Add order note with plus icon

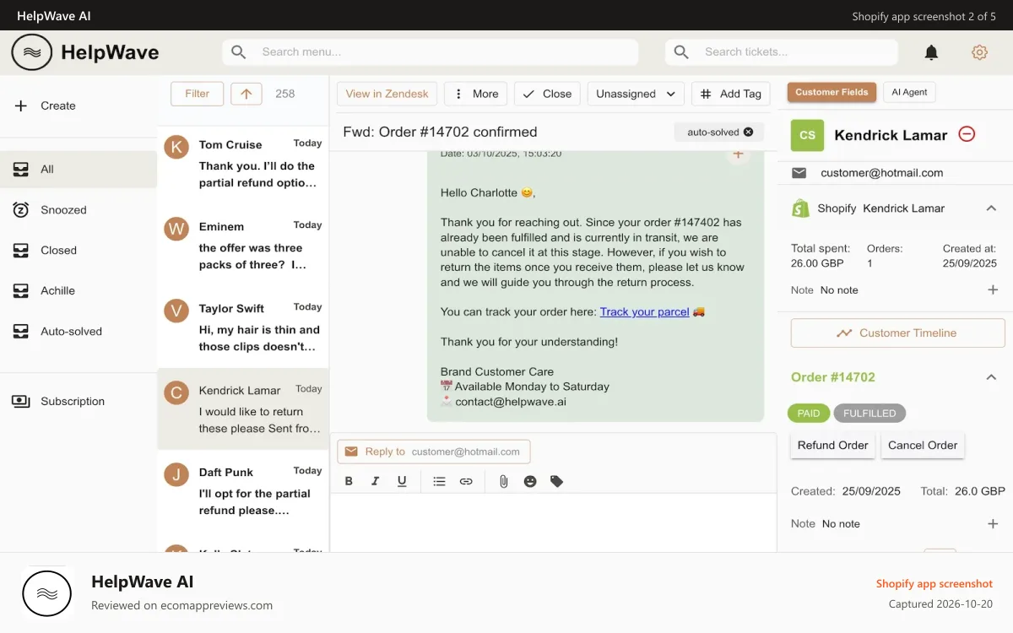point(993,523)
